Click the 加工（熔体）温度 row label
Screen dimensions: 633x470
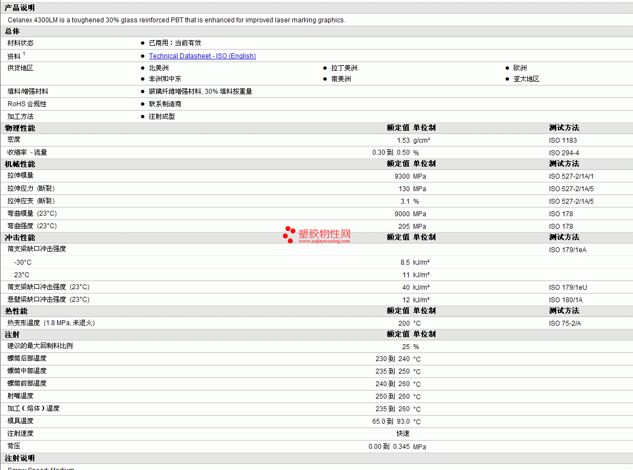[34, 408]
